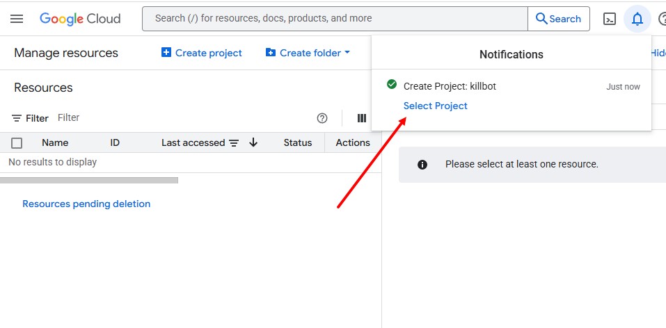Activate Cloud Shell terminal icon
Screen dimensions: 666x328
coord(610,19)
